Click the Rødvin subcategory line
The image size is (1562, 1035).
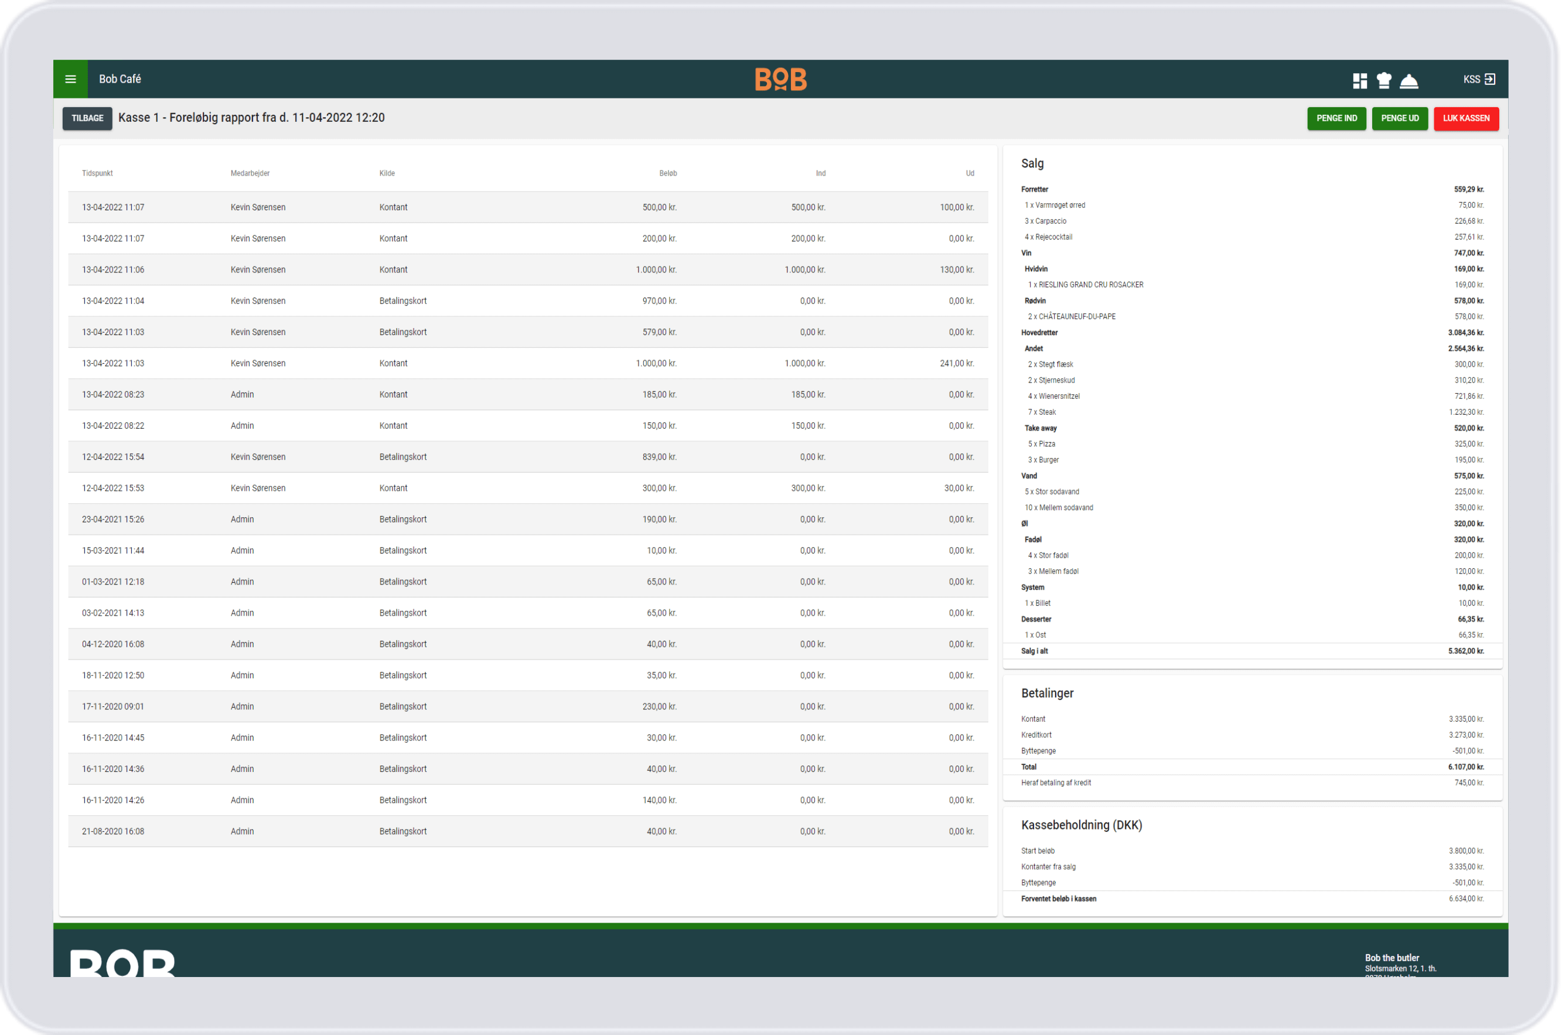click(x=1253, y=301)
